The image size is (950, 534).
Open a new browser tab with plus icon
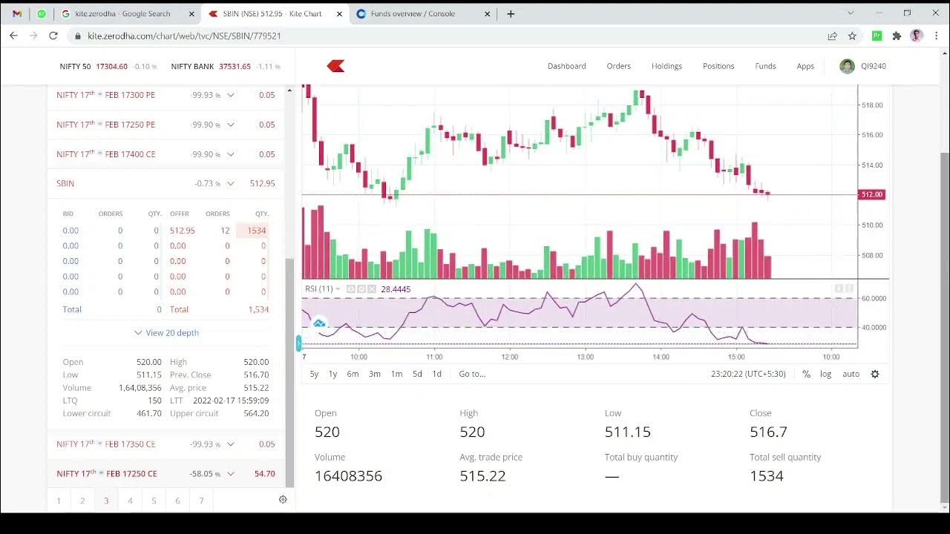(x=511, y=13)
